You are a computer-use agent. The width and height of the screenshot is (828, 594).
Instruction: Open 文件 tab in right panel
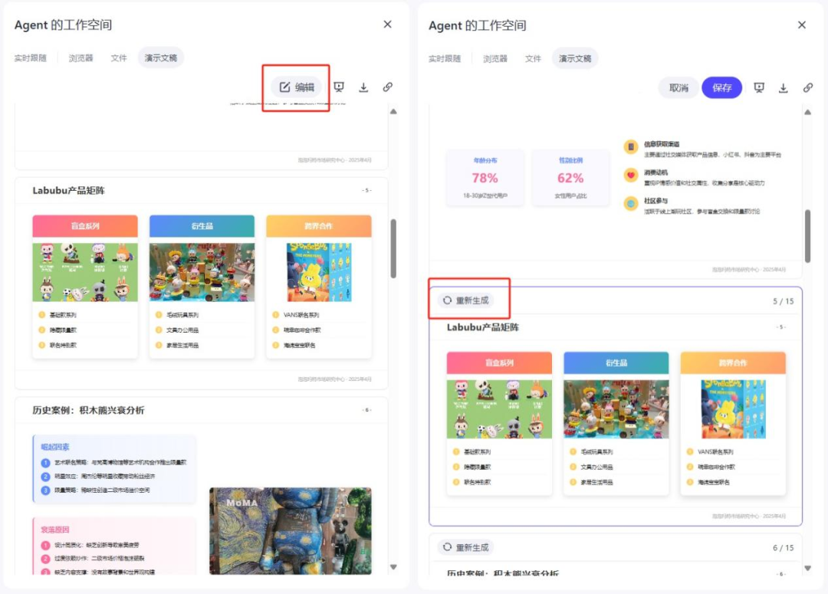coord(534,58)
